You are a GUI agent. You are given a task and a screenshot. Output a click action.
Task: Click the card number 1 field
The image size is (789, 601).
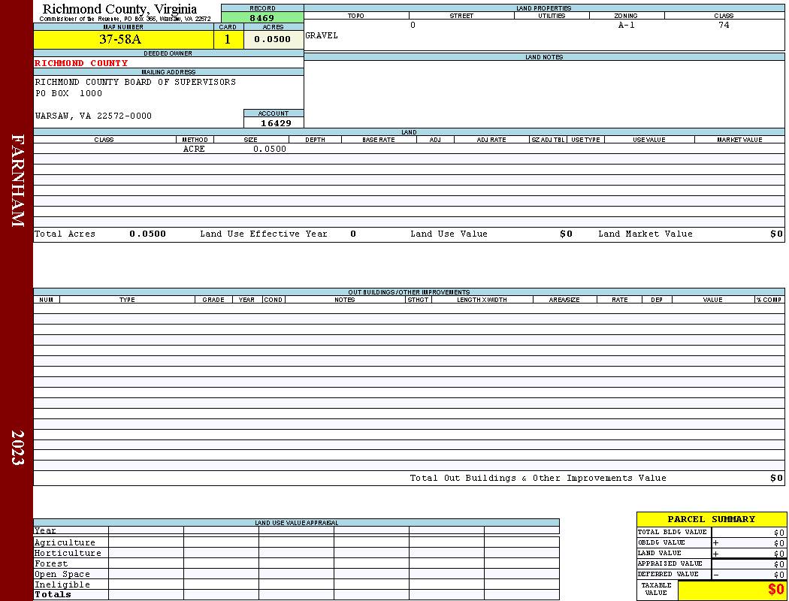click(x=228, y=39)
